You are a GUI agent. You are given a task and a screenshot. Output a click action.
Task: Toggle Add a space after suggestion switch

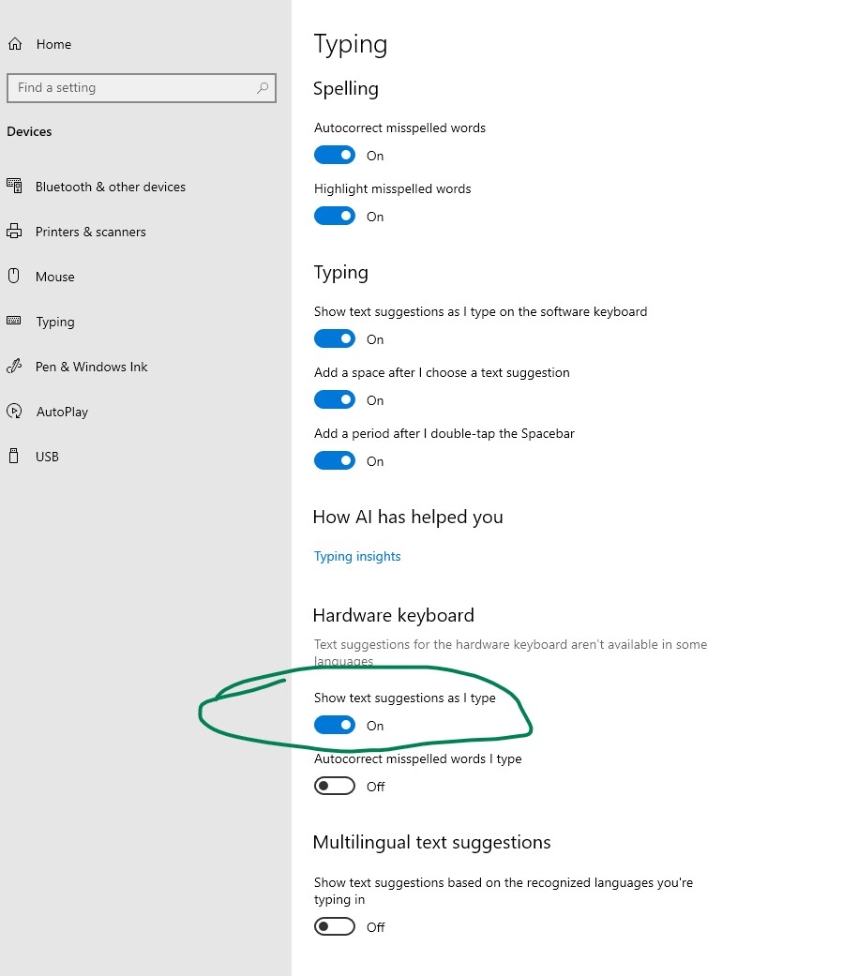click(x=335, y=399)
